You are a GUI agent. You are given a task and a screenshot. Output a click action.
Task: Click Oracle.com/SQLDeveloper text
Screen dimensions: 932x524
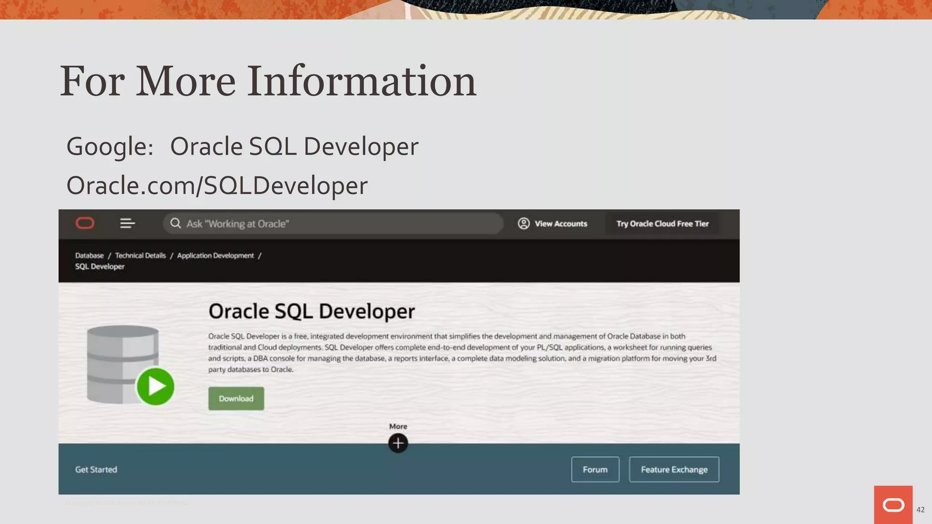coord(217,186)
